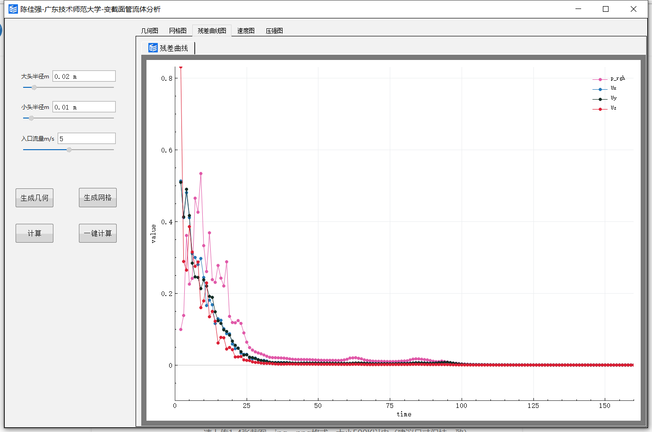Click the Ux legend marker
The width and height of the screenshot is (652, 432).
pos(600,89)
